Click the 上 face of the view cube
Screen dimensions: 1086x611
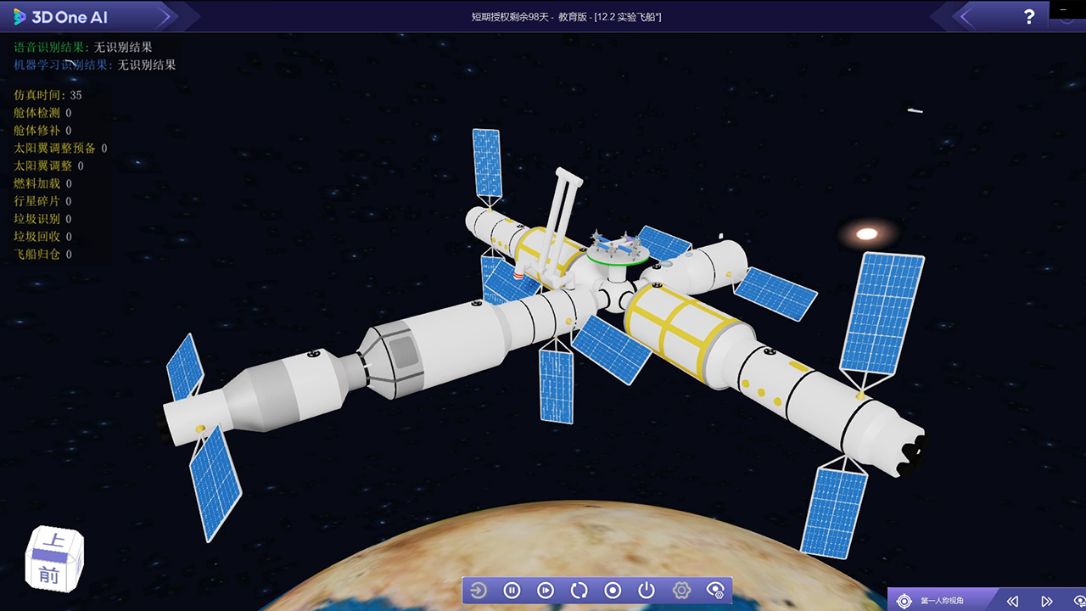point(55,541)
